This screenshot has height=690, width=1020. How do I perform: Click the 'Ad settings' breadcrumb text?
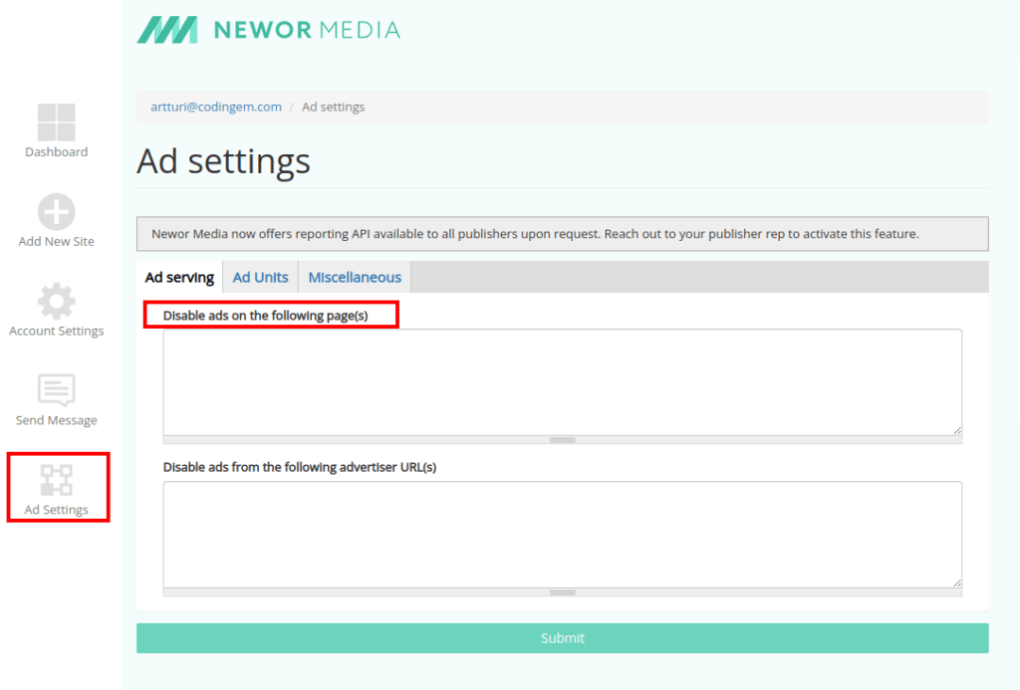click(x=333, y=107)
